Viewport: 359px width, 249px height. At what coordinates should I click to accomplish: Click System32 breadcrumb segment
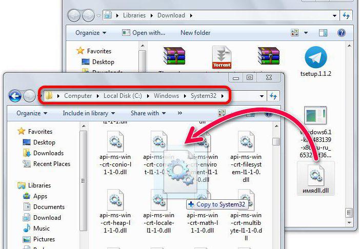tap(204, 96)
